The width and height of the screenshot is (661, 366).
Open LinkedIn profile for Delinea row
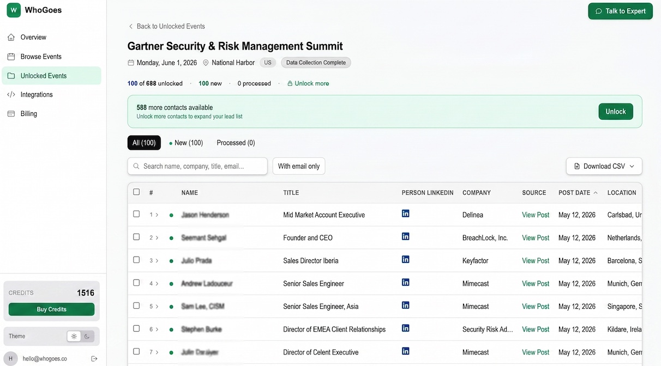pos(406,213)
